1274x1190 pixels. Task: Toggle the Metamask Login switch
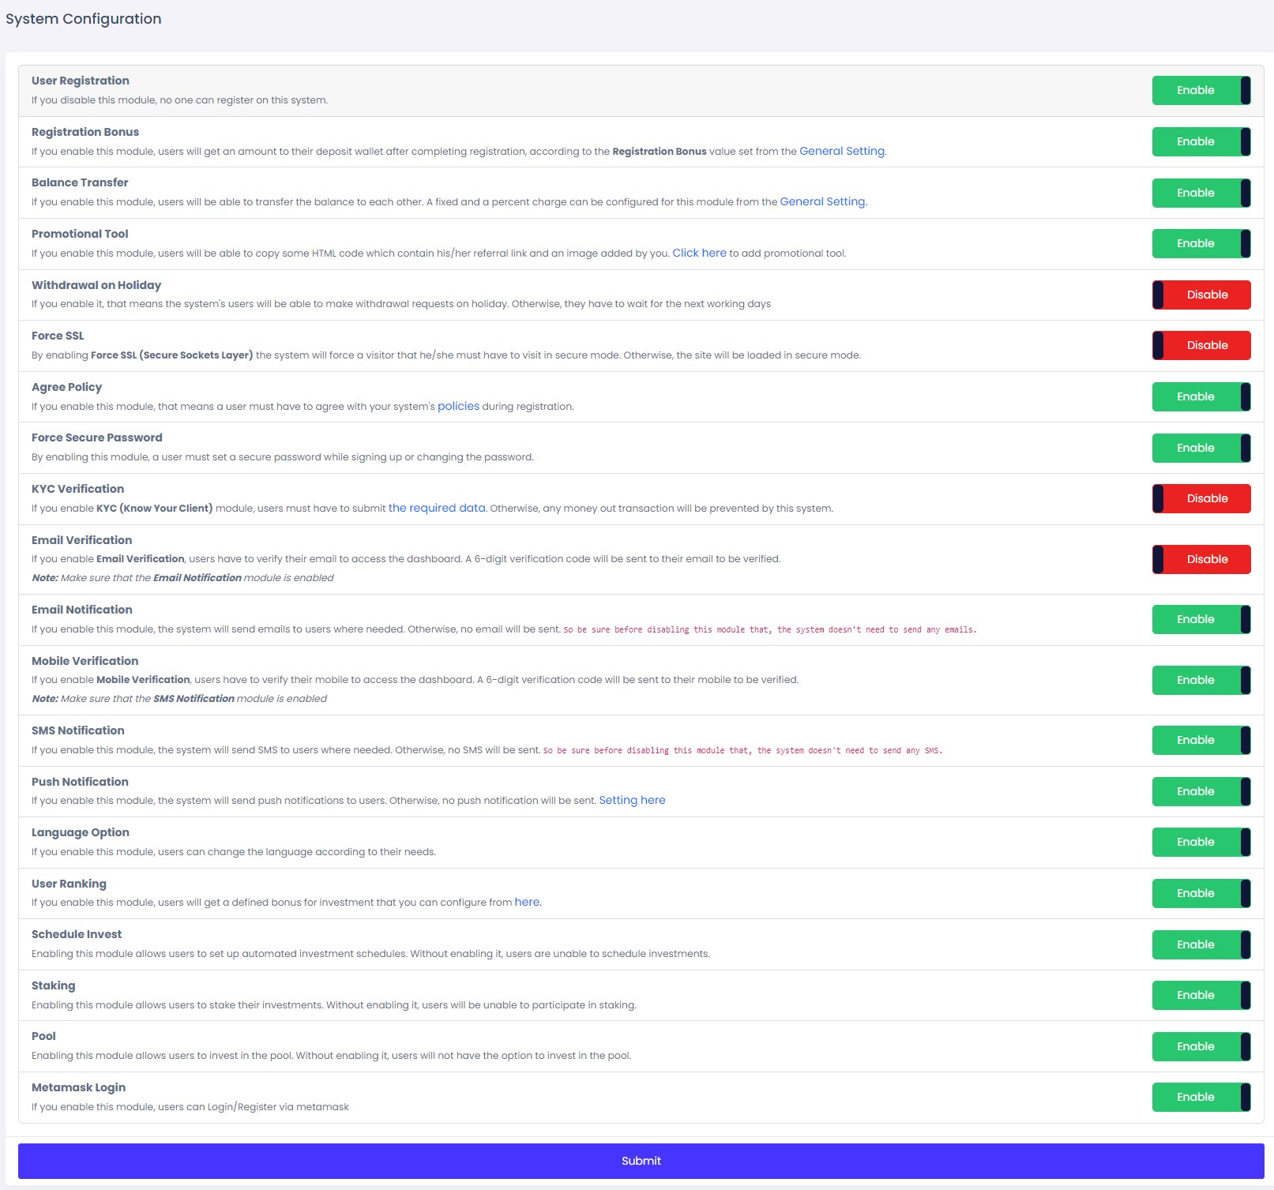1201,1098
